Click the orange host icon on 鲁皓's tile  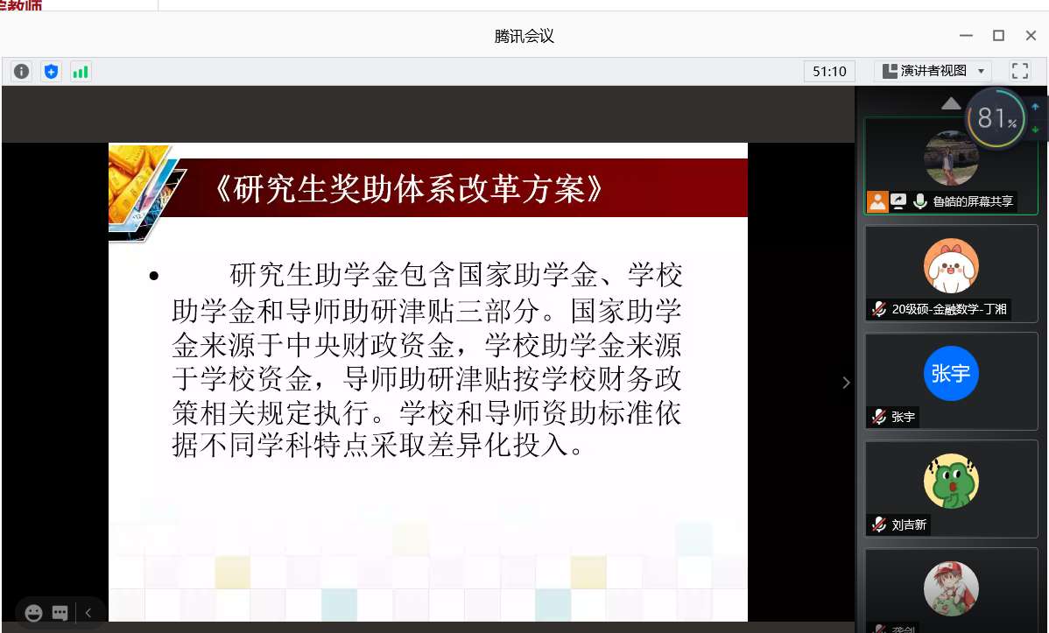coord(877,201)
